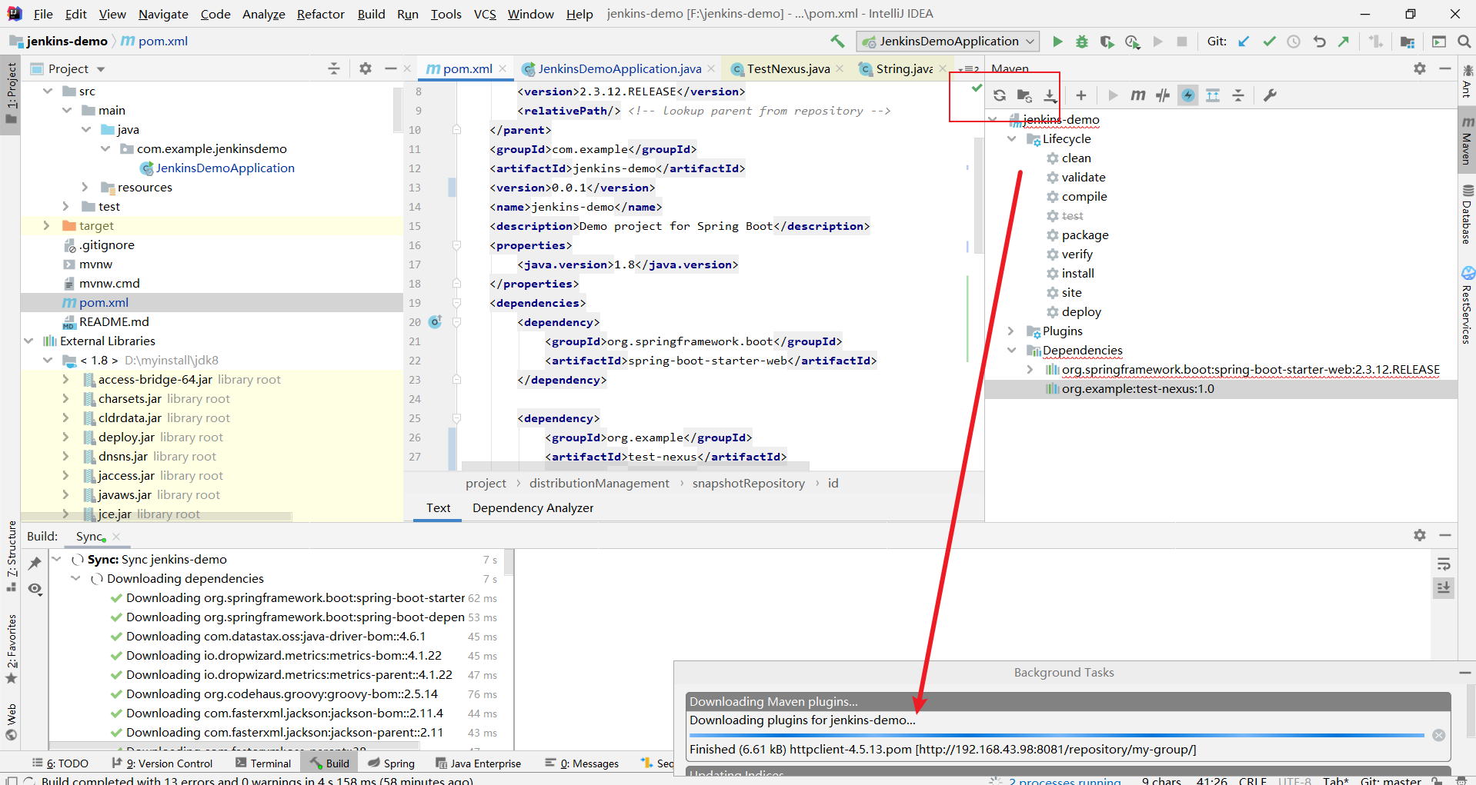Open Maven settings wrench icon
Image resolution: width=1476 pixels, height=785 pixels.
(x=1270, y=95)
